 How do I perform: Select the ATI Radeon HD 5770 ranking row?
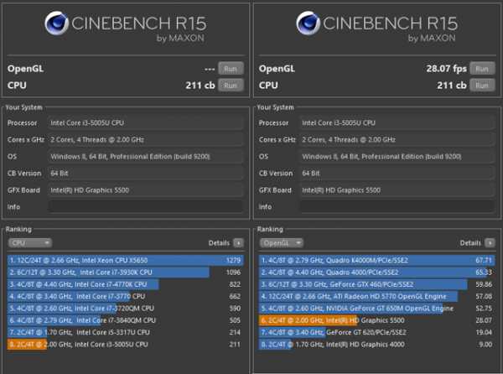click(376, 296)
